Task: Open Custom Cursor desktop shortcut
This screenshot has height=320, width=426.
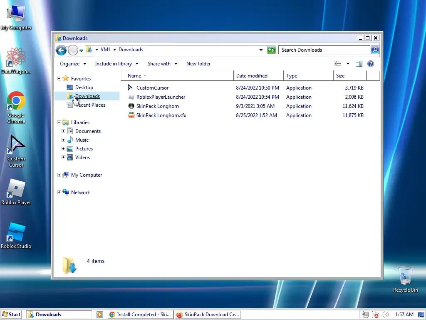Action: click(x=16, y=151)
